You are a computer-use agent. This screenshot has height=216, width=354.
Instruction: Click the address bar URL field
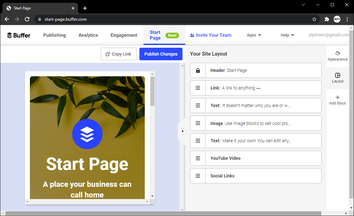coord(176,19)
